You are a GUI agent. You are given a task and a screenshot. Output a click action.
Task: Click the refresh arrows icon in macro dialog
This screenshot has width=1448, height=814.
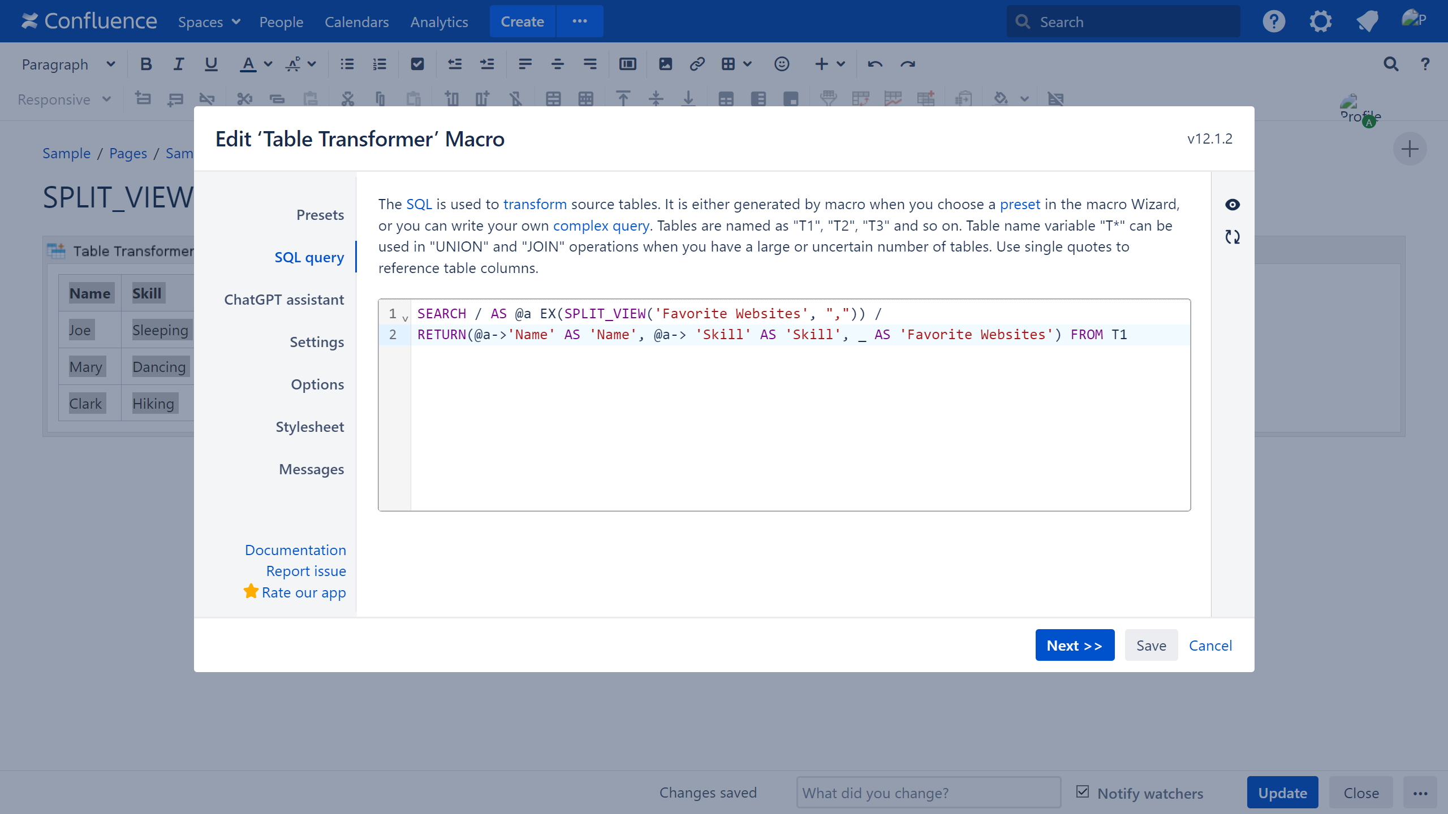point(1232,237)
